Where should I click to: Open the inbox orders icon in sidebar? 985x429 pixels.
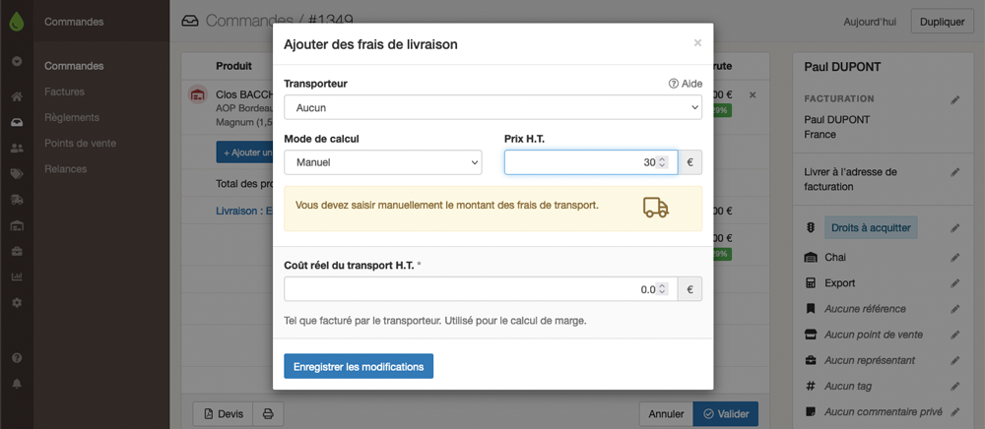pos(17,122)
